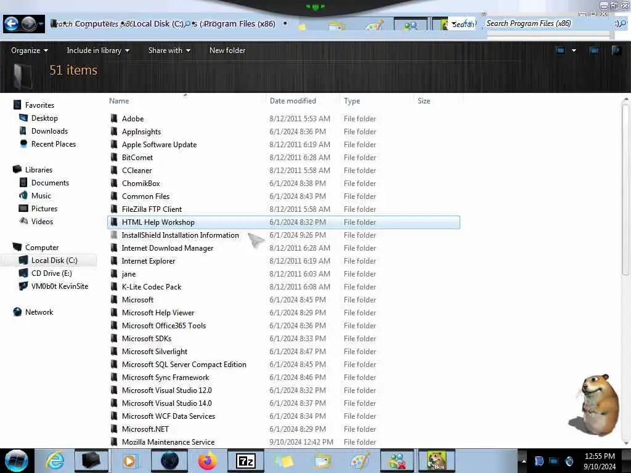631x473 pixels.
Task: Launch Internet Explorer from the taskbar
Action: 54,461
